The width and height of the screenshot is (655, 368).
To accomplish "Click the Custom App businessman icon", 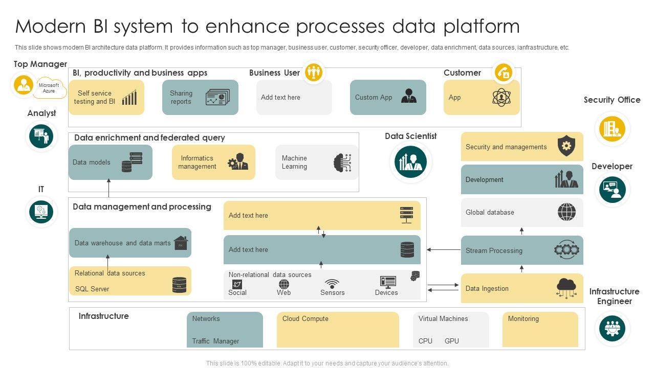I will tap(409, 96).
